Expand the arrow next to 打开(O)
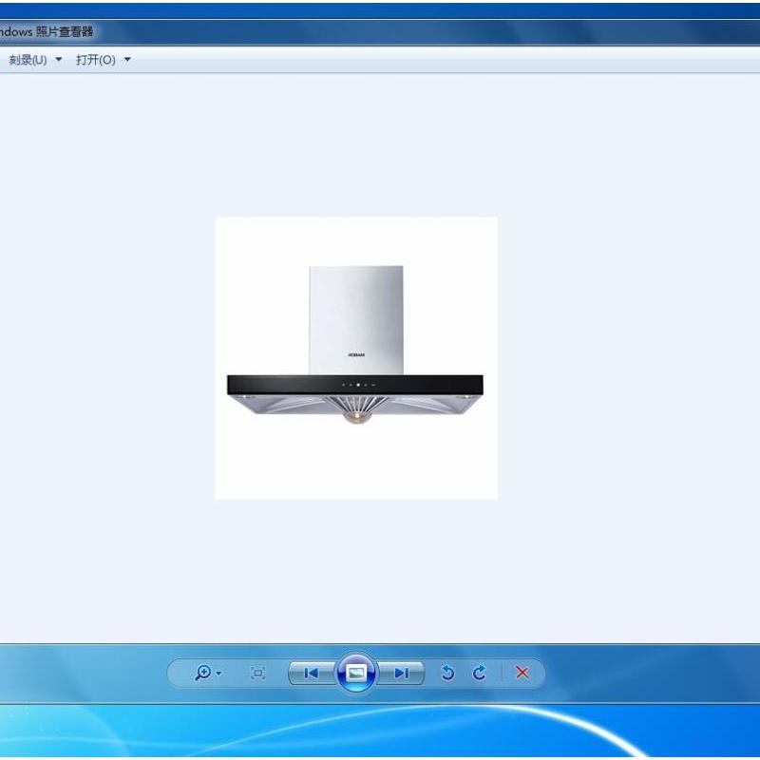The width and height of the screenshot is (760, 760). 127,60
